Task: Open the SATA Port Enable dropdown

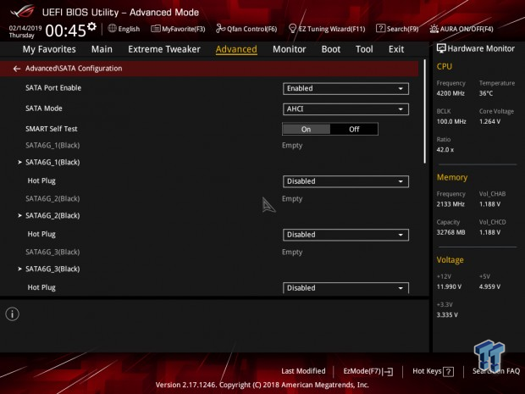Action: [345, 88]
